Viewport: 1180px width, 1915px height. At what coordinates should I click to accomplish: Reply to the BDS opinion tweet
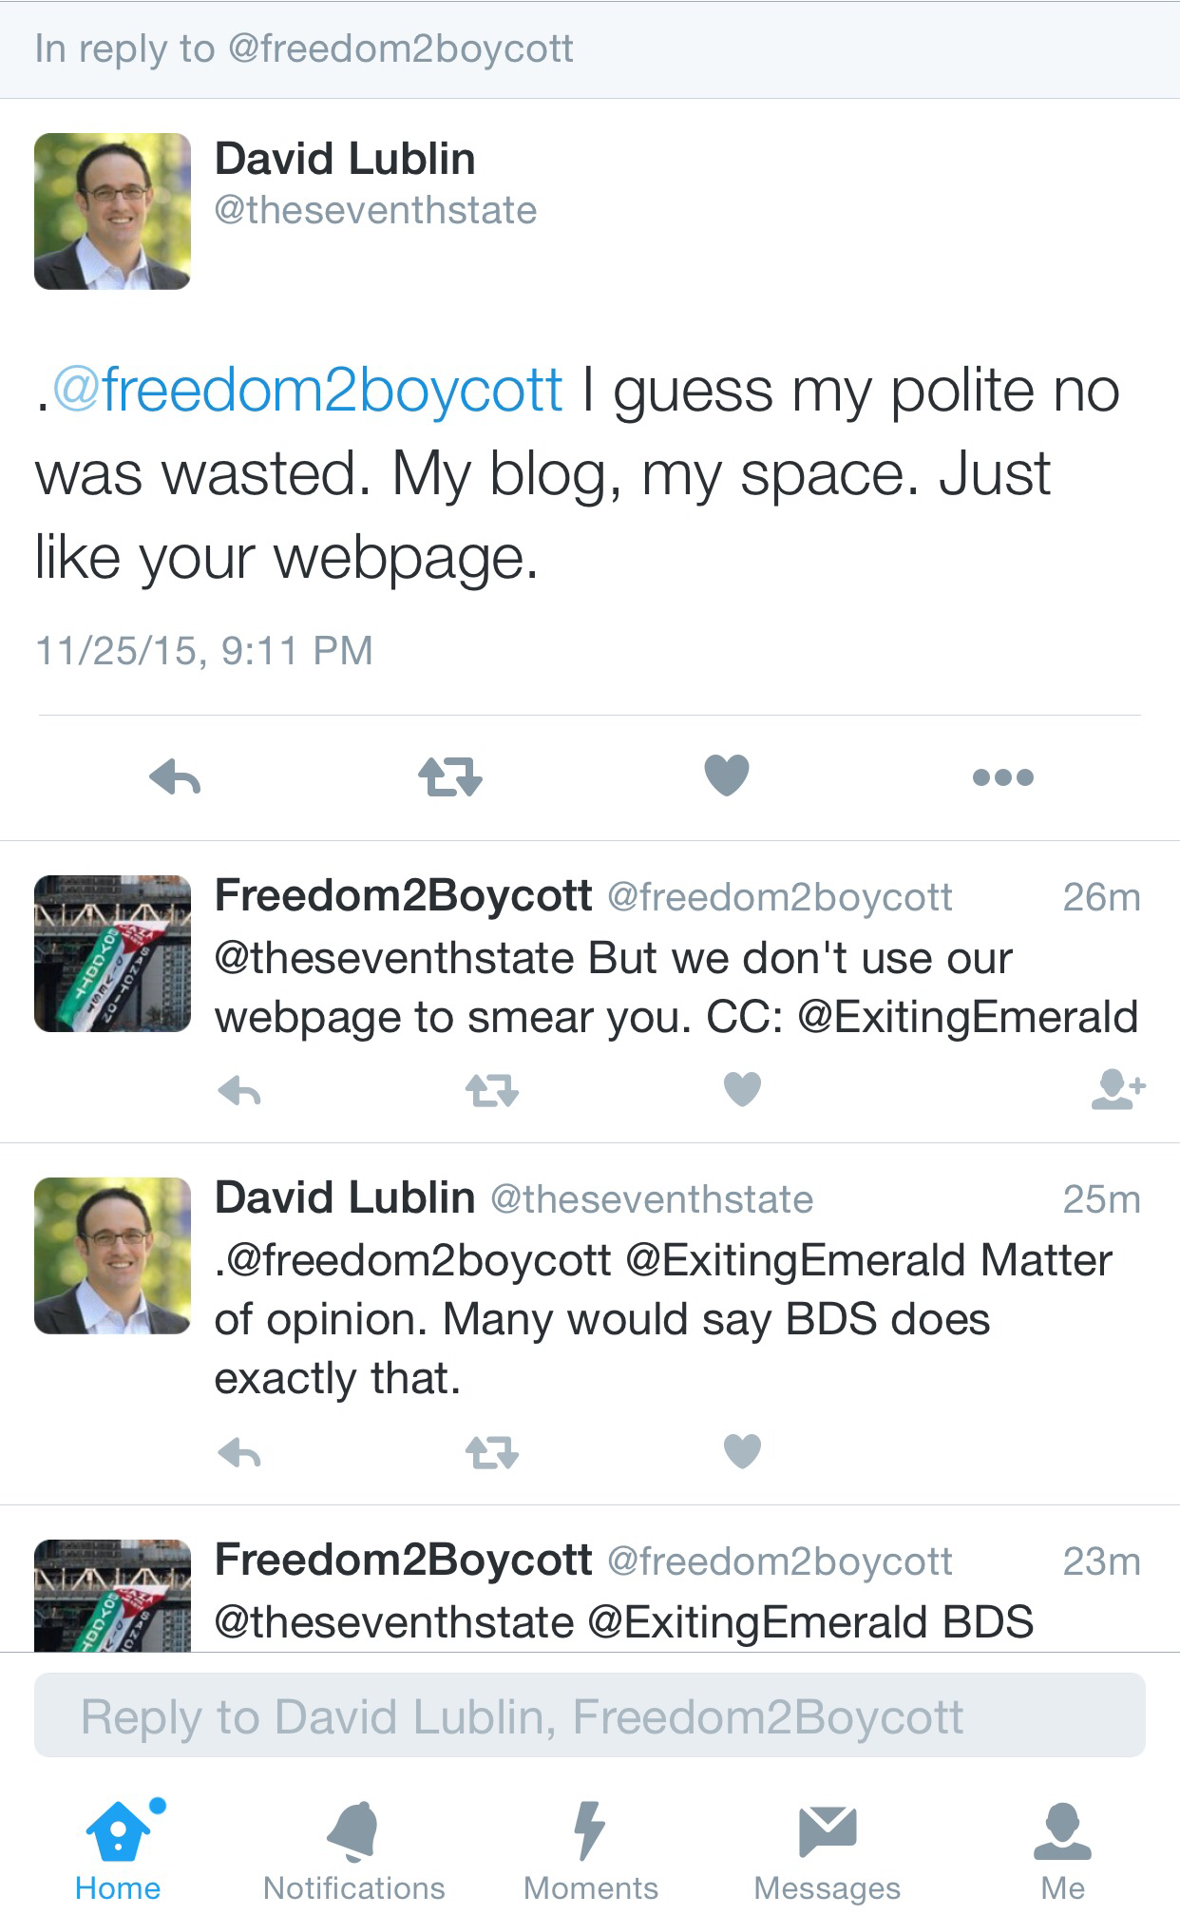pyautogui.click(x=239, y=1452)
